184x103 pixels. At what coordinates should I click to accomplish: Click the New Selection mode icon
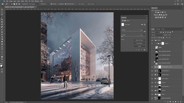pos(12,4)
